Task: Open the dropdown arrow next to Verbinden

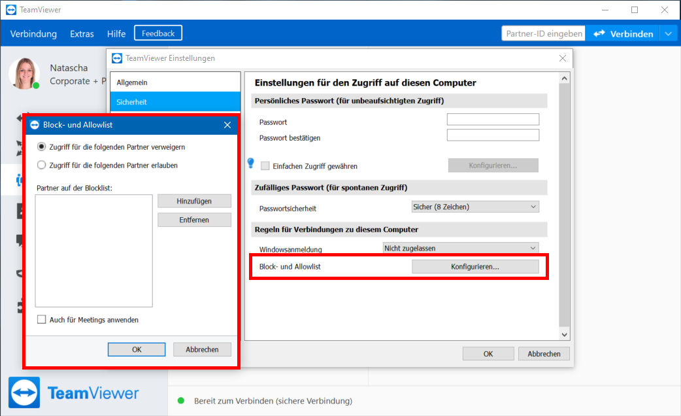Action: [x=669, y=33]
